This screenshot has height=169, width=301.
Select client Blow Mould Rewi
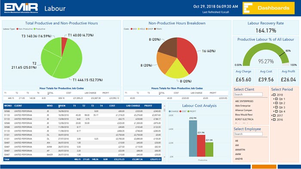244,115
